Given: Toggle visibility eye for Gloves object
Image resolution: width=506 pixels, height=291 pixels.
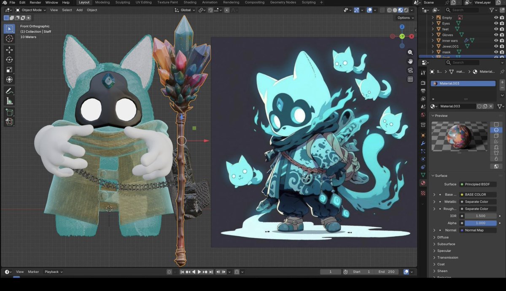Looking at the screenshot, I should coord(496,35).
